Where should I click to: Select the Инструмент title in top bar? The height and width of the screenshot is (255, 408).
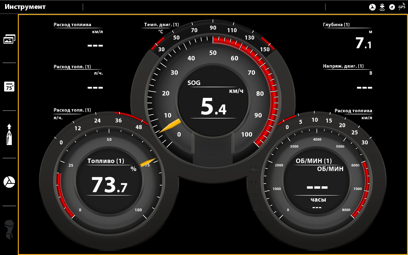coord(25,7)
